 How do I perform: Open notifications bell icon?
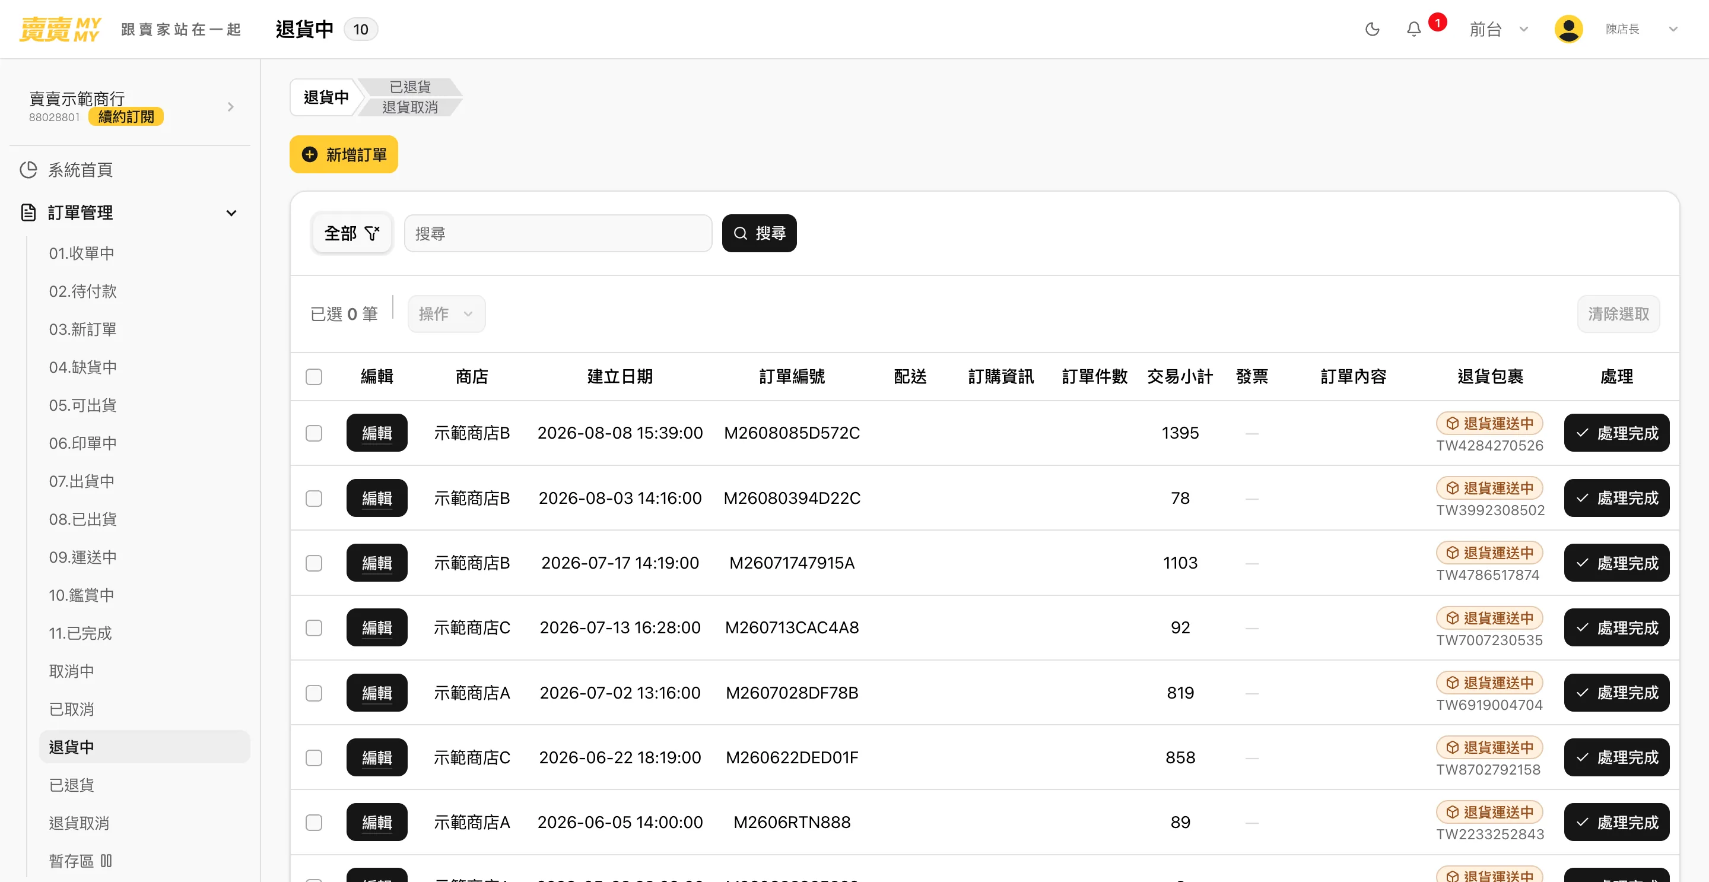pos(1413,29)
